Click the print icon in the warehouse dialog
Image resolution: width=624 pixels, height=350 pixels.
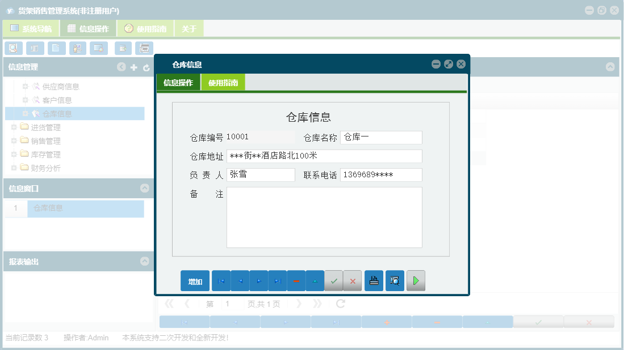pyautogui.click(x=374, y=280)
